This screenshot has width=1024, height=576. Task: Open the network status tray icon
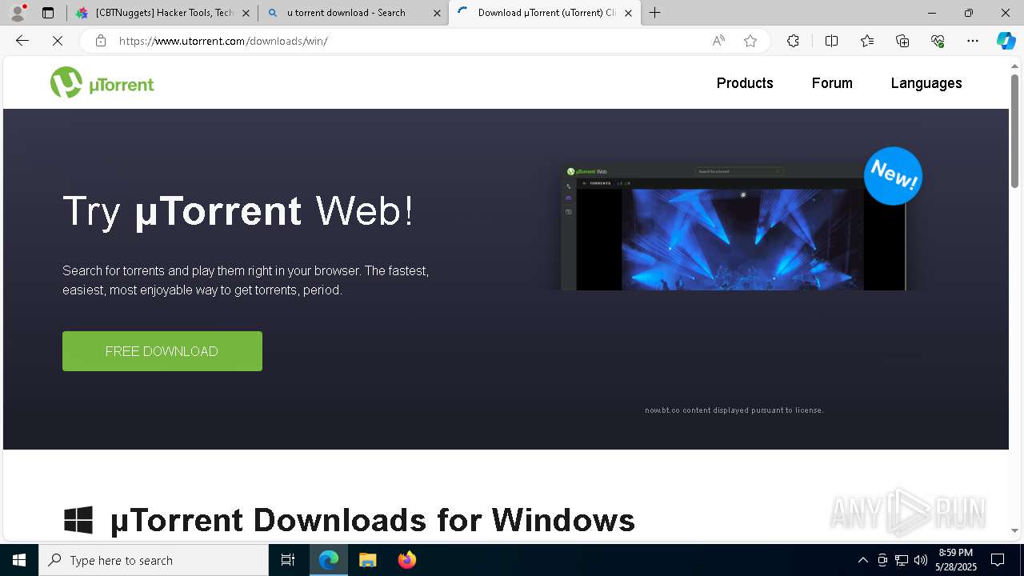tap(902, 560)
